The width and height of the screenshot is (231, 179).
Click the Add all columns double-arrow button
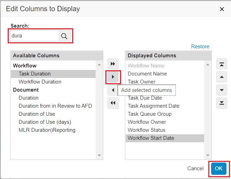(x=113, y=64)
